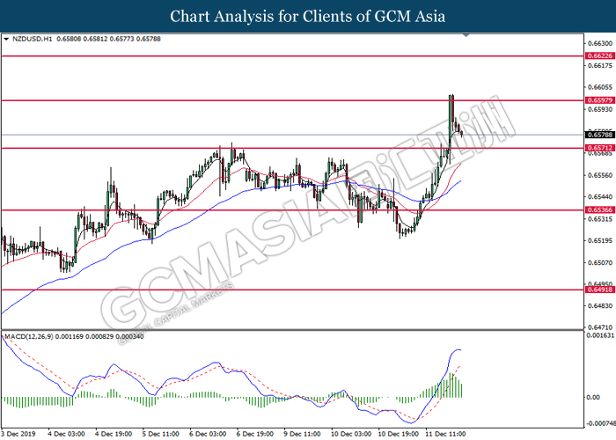Click the 6 Dec 19:00 time label

click(x=255, y=434)
